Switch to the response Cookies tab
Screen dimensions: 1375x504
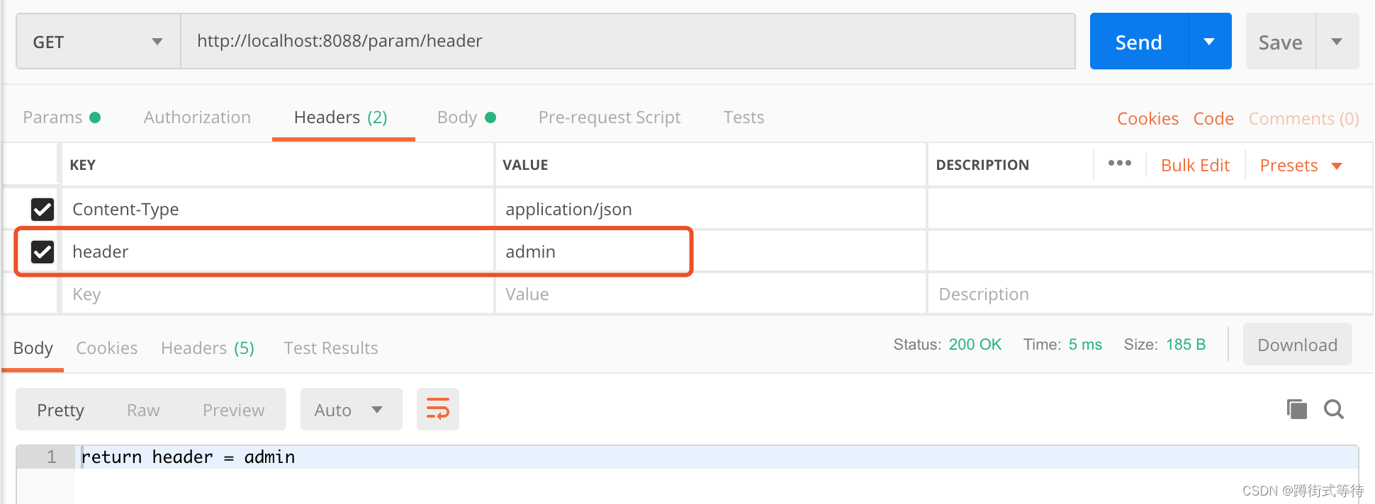click(x=106, y=348)
